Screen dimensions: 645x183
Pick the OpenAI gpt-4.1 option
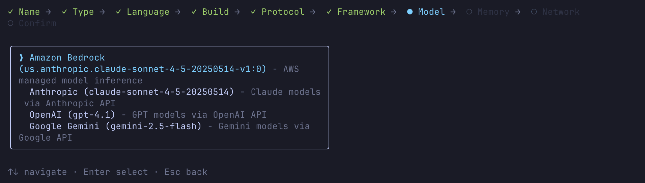click(72, 115)
